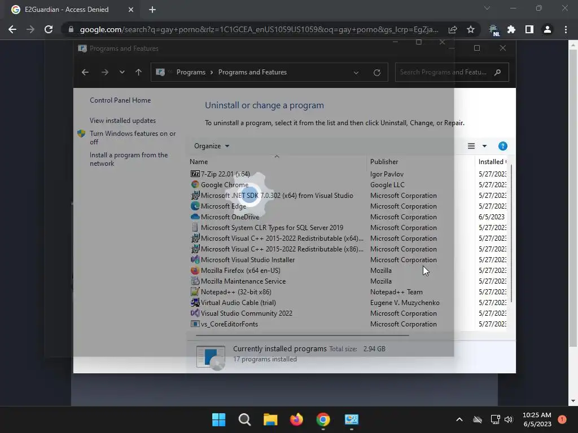Screen dimensions: 578x433
Task: Reload the current Chrome page
Action: [x=49, y=29]
